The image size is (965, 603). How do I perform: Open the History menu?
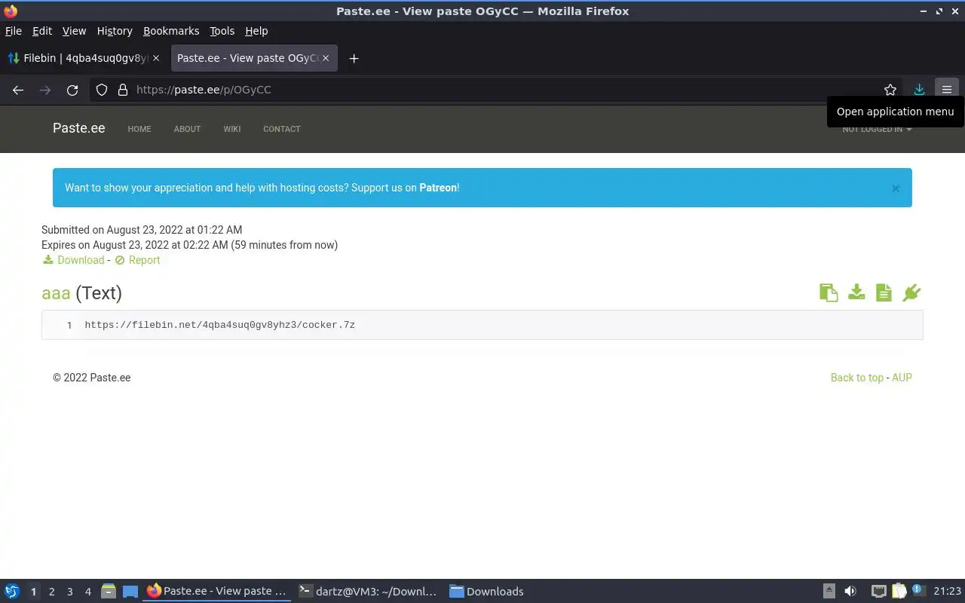115,31
